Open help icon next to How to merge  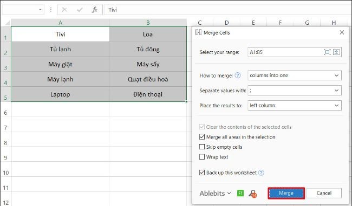click(238, 75)
